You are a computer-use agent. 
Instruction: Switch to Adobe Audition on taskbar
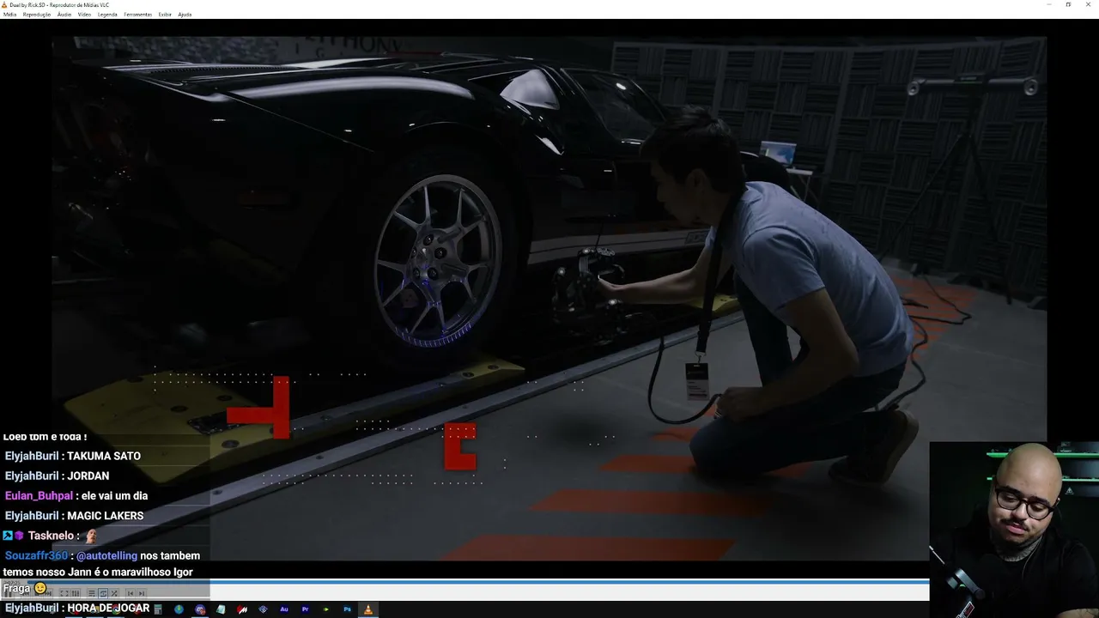tap(284, 609)
